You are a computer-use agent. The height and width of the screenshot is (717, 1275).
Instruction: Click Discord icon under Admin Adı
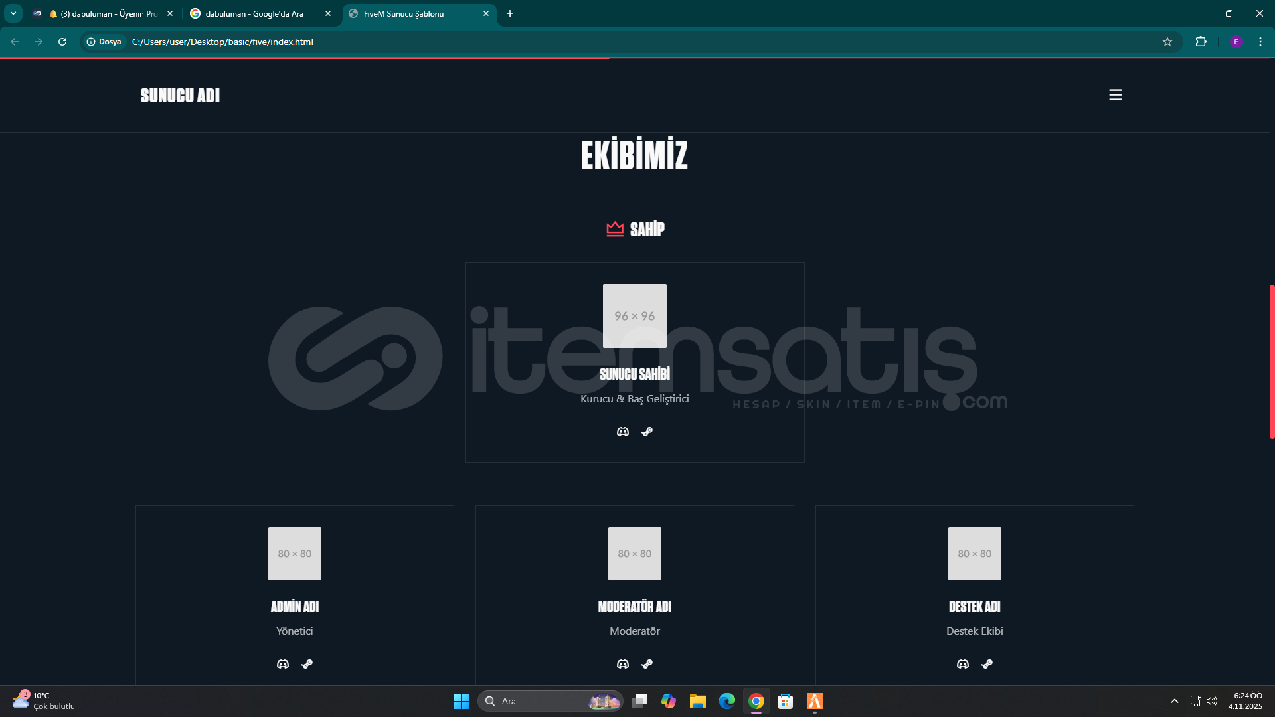[282, 664]
